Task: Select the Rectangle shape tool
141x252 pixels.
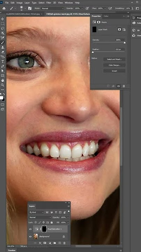Action: (x=3, y=76)
